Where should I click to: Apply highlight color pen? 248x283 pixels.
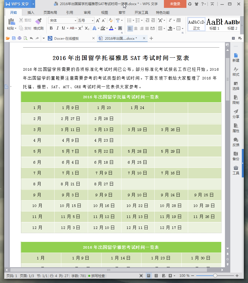pos(103,28)
